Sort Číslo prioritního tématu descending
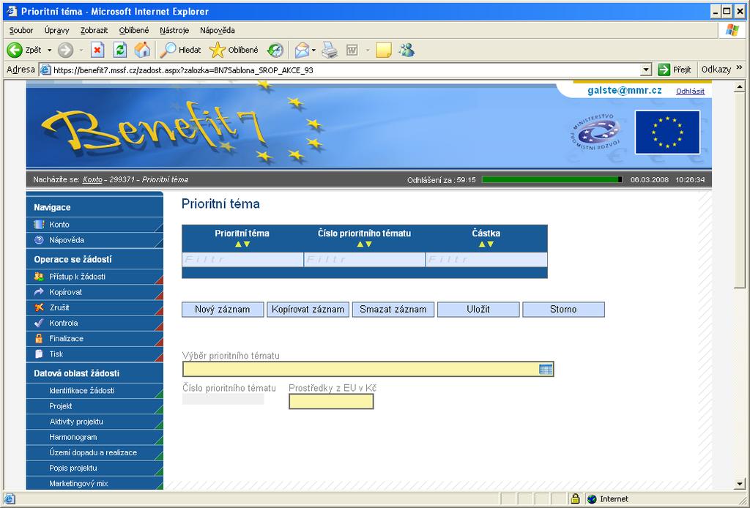The height and width of the screenshot is (508, 750). pyautogui.click(x=369, y=244)
